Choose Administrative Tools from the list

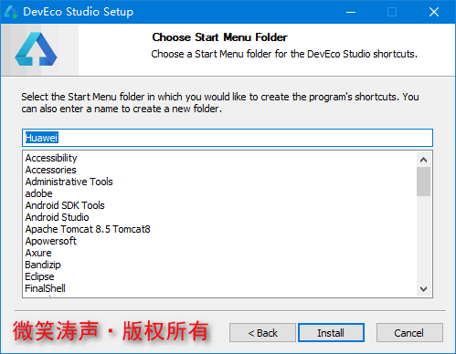tap(69, 182)
